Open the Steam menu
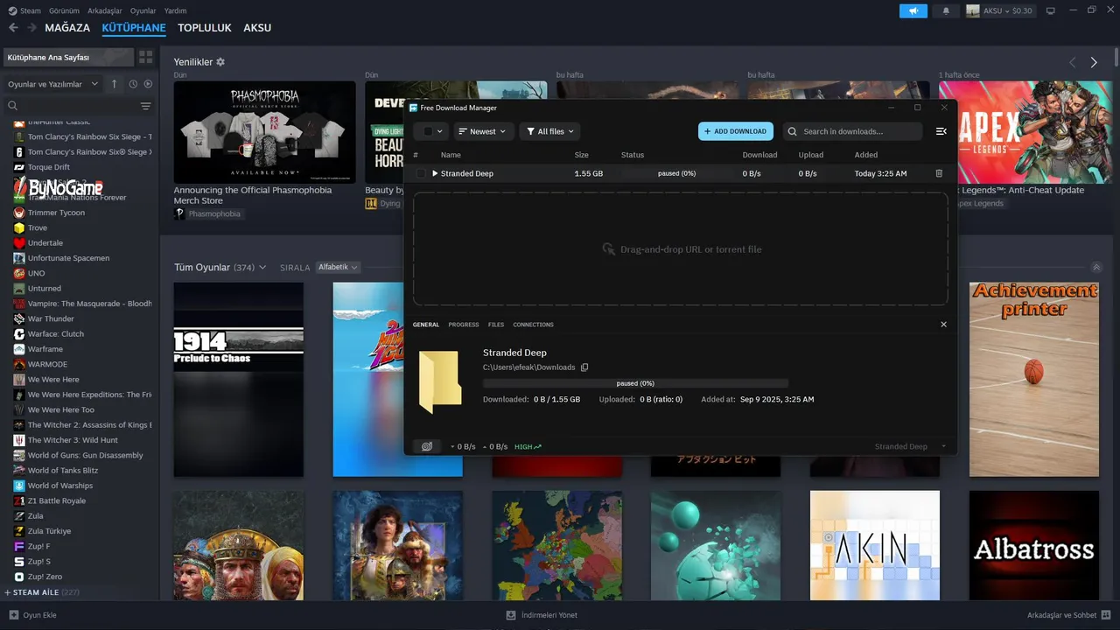 [24, 10]
